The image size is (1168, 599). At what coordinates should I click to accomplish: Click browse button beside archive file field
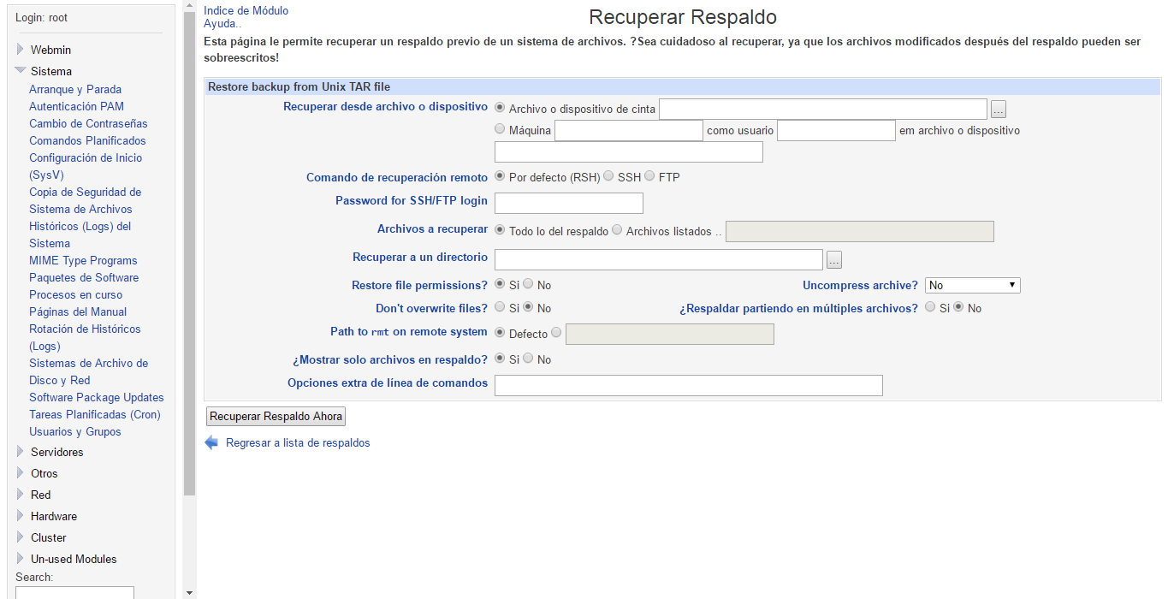(x=999, y=110)
